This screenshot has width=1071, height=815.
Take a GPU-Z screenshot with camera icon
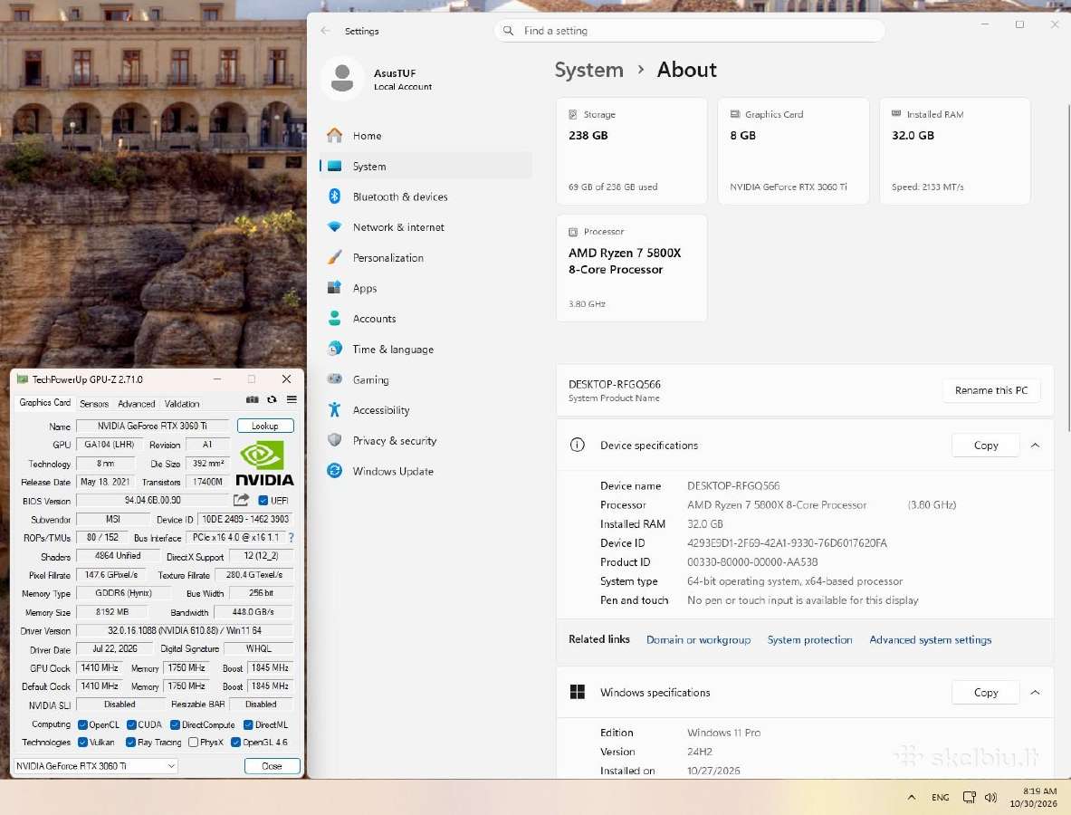252,399
